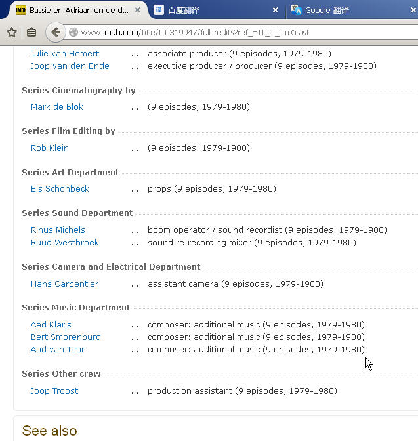The width and height of the screenshot is (418, 441).
Task: Close the 百度翻译 tab
Action: click(x=276, y=10)
